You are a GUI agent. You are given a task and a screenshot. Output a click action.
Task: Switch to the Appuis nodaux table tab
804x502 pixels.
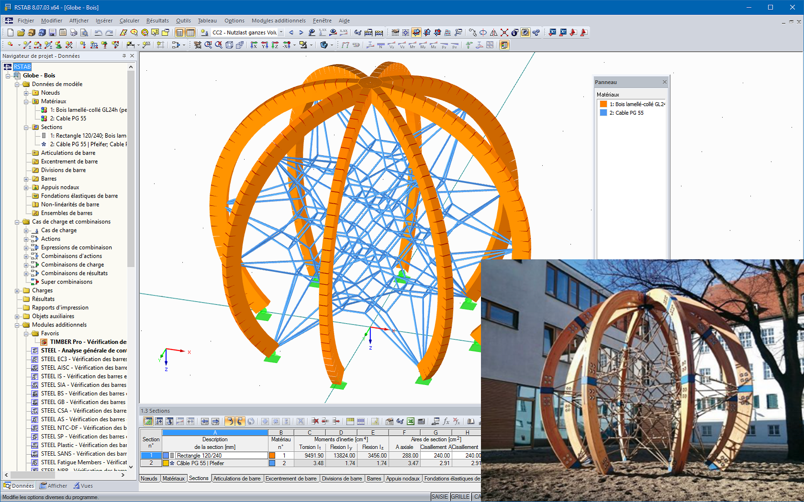tap(402, 479)
